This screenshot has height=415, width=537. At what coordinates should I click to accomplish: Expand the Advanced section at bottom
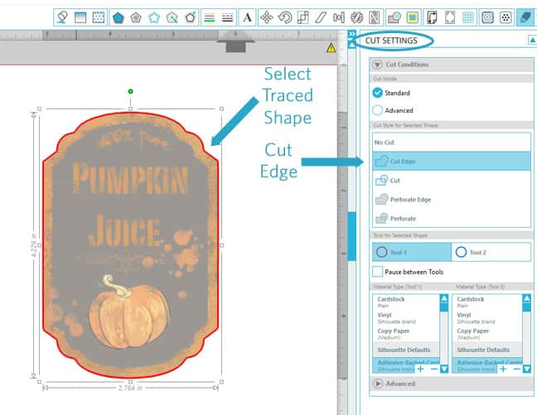click(378, 384)
